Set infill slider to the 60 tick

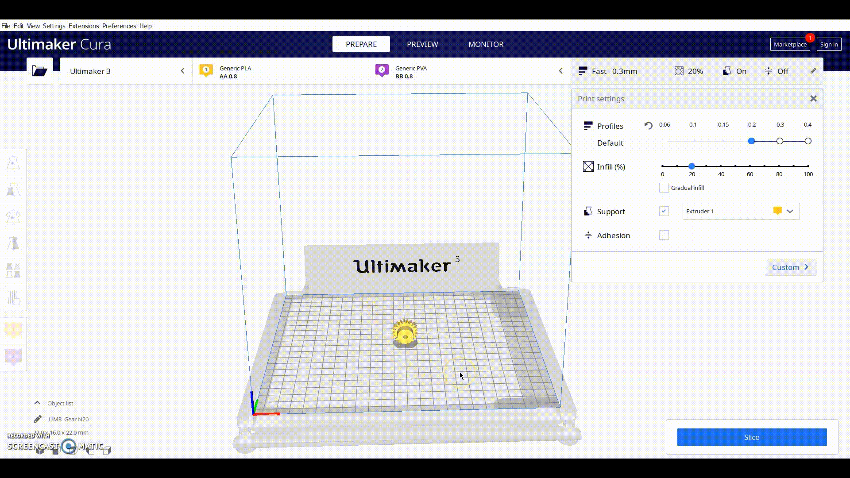pyautogui.click(x=750, y=166)
